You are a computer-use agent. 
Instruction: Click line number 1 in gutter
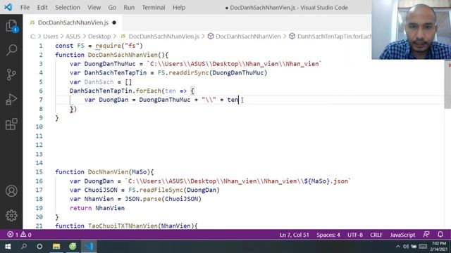[41, 46]
